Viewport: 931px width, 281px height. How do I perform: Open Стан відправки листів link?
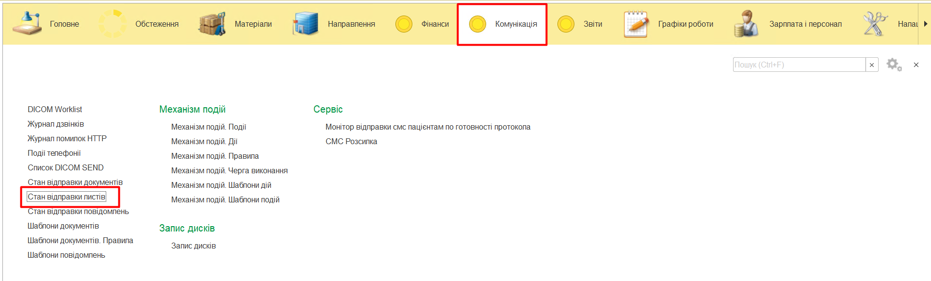pyautogui.click(x=66, y=197)
